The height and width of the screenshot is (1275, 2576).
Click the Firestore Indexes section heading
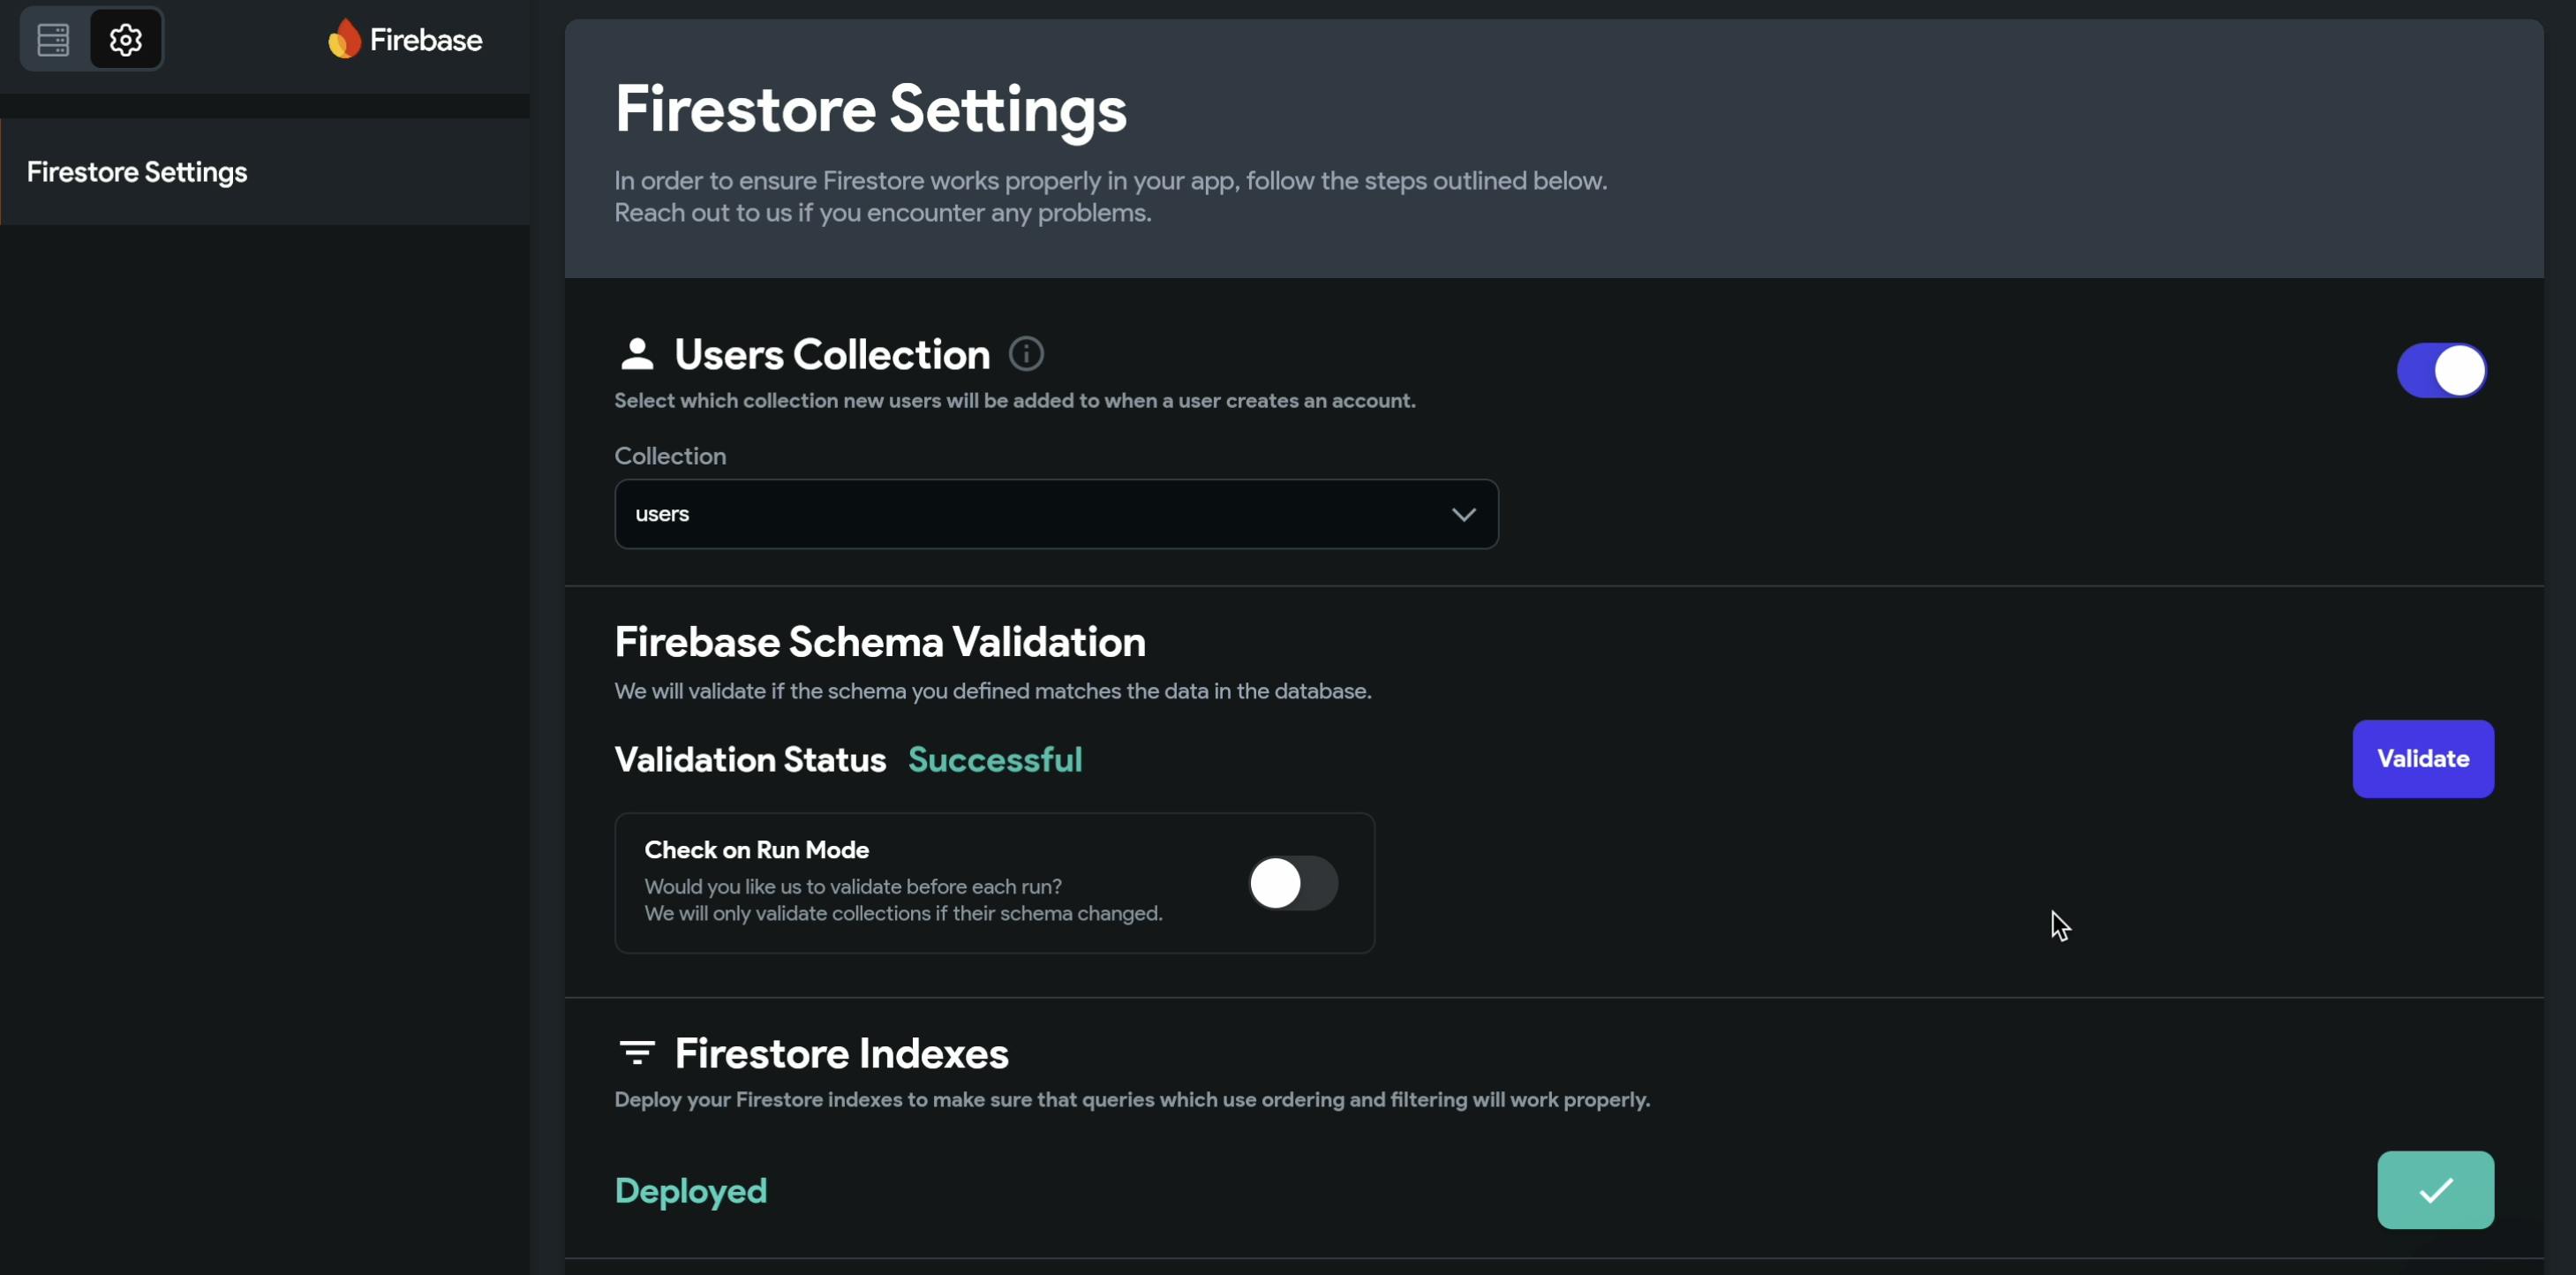(x=841, y=1054)
